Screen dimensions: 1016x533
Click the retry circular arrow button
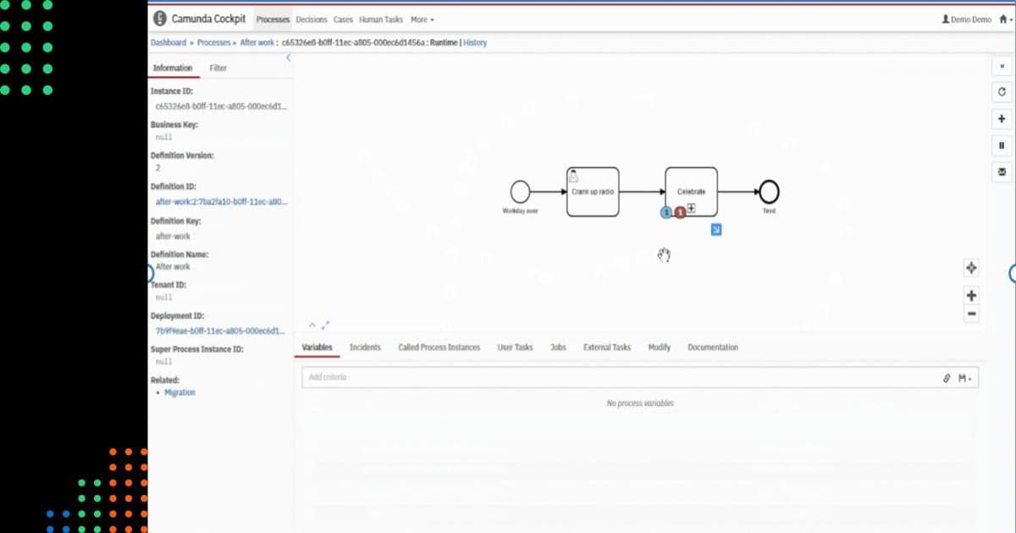click(1002, 92)
